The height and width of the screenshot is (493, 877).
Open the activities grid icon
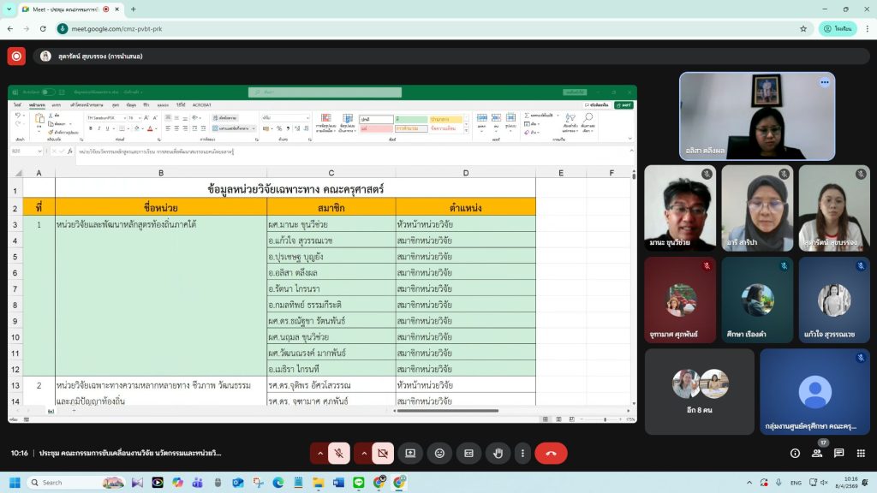[862, 454]
